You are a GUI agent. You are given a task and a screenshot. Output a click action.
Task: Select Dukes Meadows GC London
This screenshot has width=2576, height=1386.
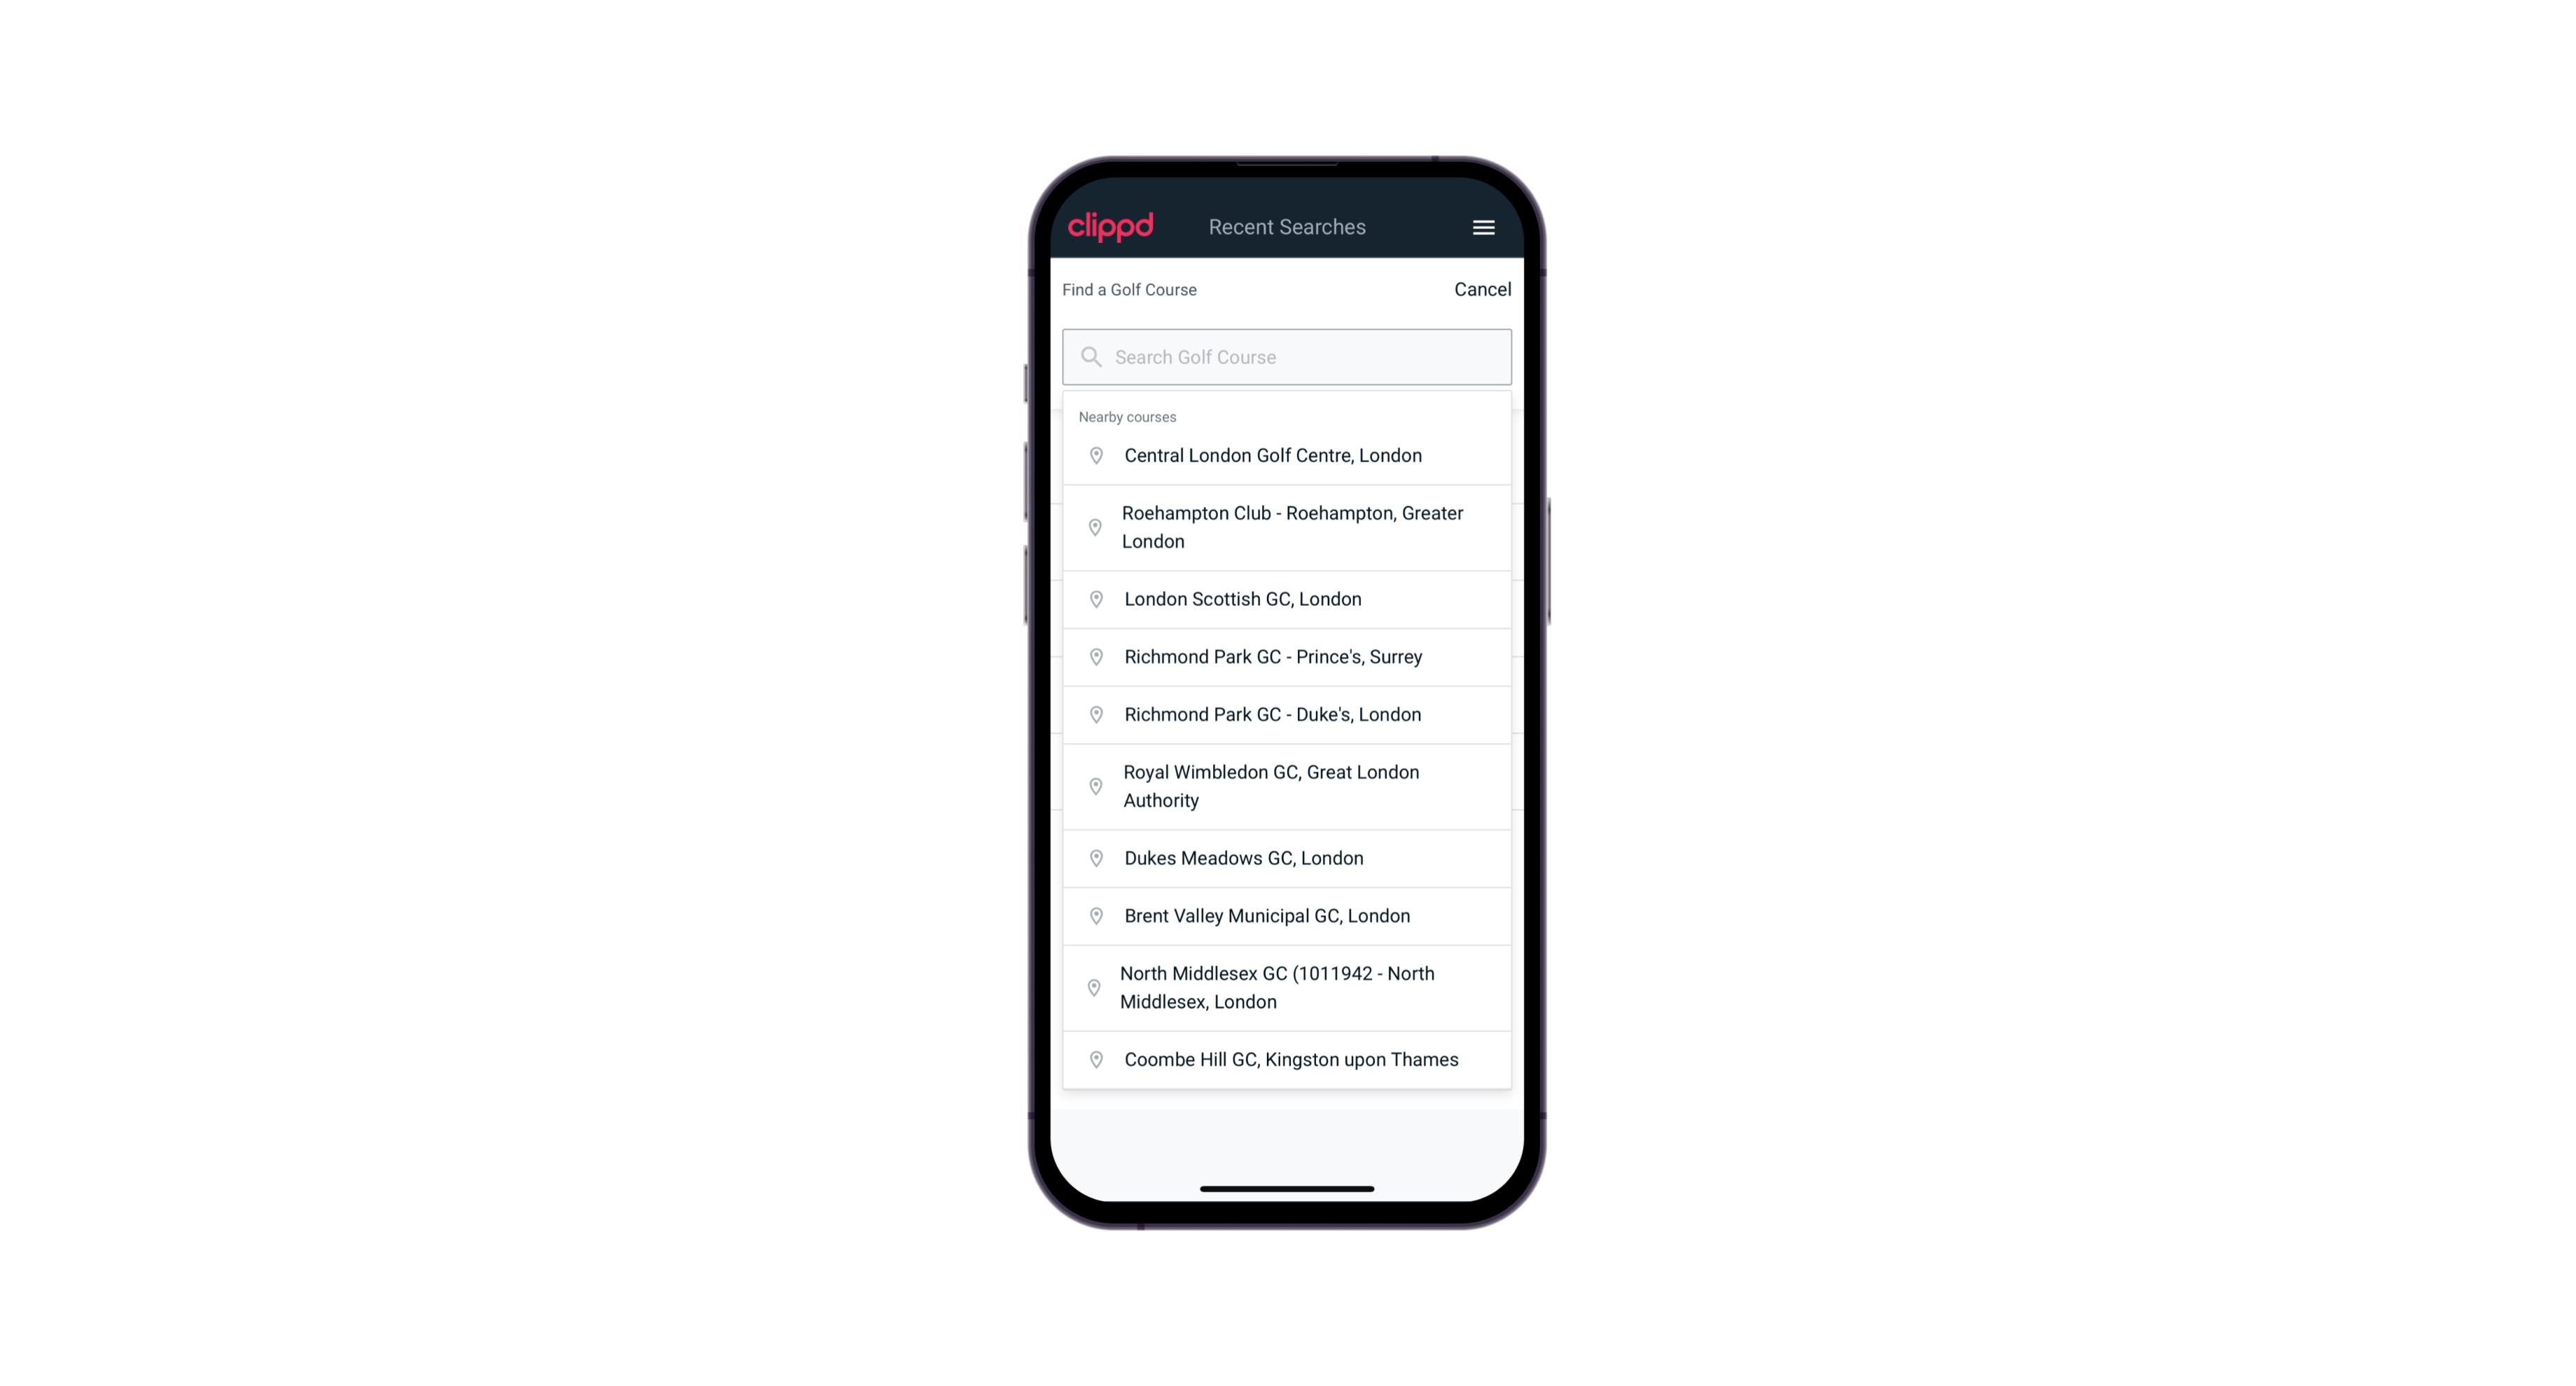coord(1288,857)
